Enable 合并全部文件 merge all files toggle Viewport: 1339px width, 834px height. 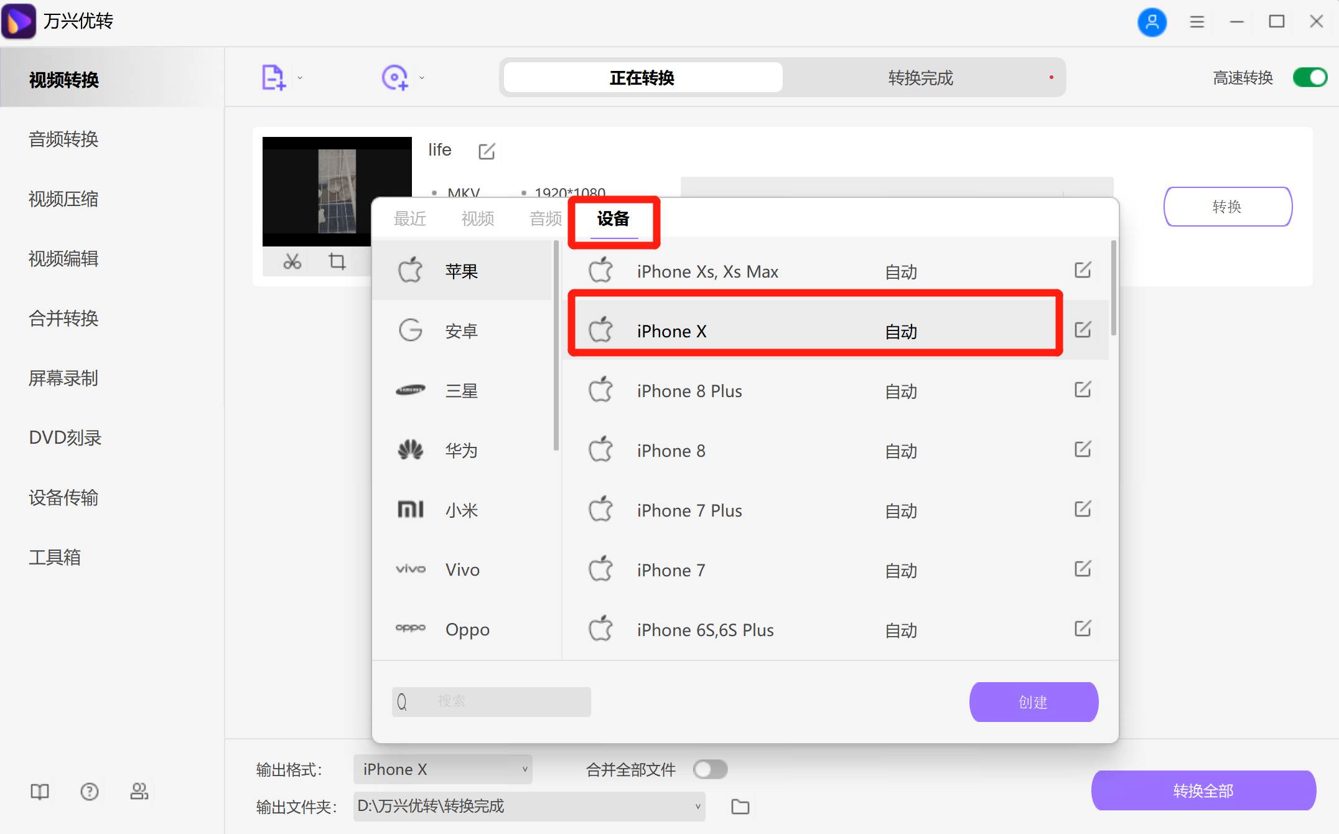click(710, 769)
